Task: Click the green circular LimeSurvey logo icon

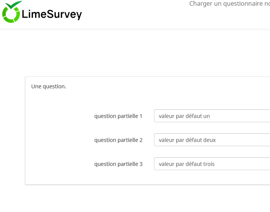Action: coord(11,15)
